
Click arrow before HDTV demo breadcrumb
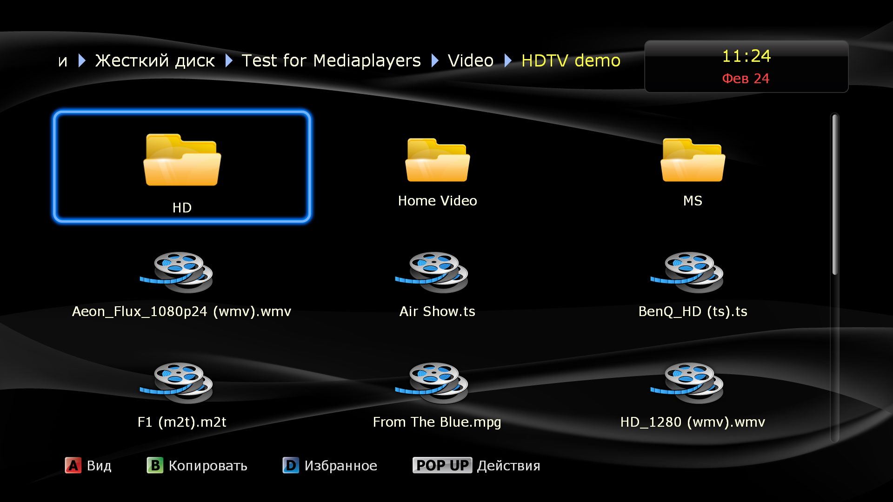click(508, 61)
